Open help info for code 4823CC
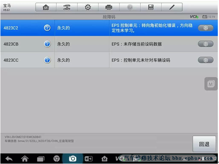This screenshot has height=164, width=219. [47, 60]
